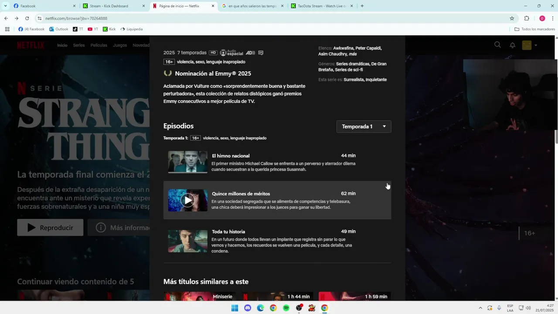The image size is (558, 314).
Task: Open Netflix notifications bell
Action: pyautogui.click(x=513, y=45)
